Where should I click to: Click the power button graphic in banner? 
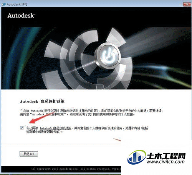pos(109,56)
